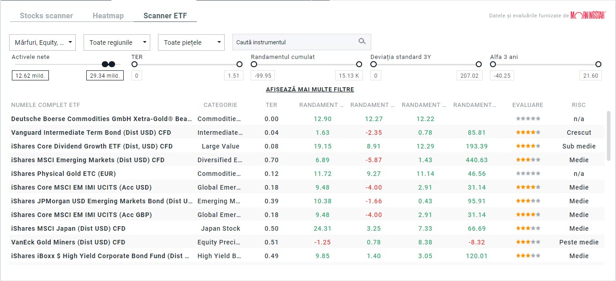The height and width of the screenshot is (281, 616).
Task: Click the star rating on iShares Physical Gold ETC
Action: point(528,174)
